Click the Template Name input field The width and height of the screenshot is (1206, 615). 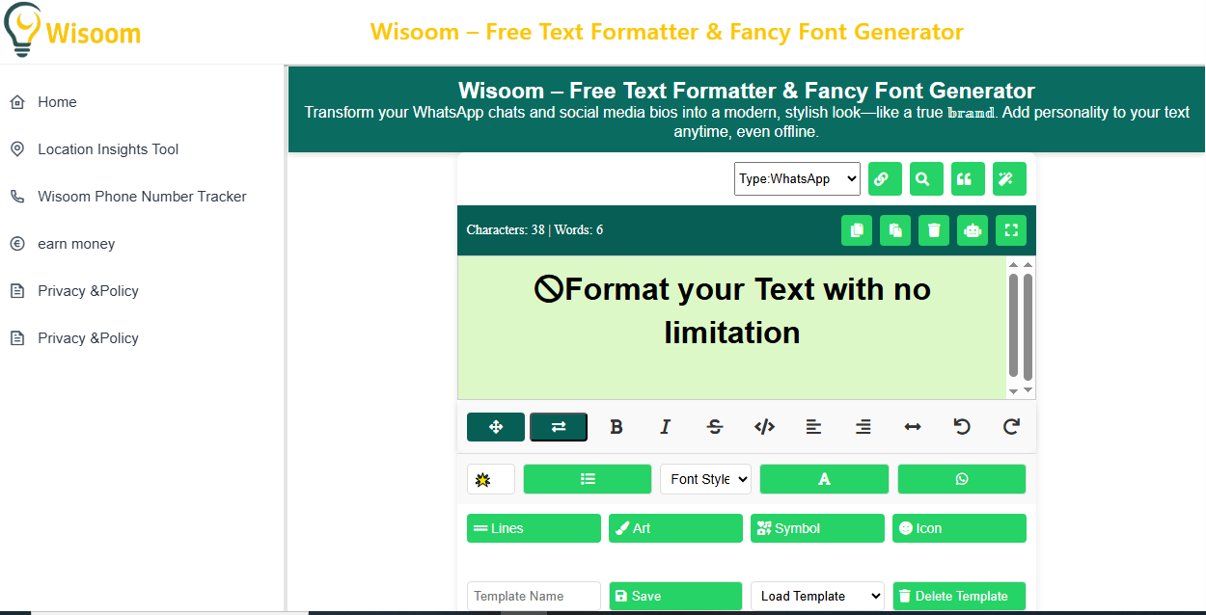(534, 597)
